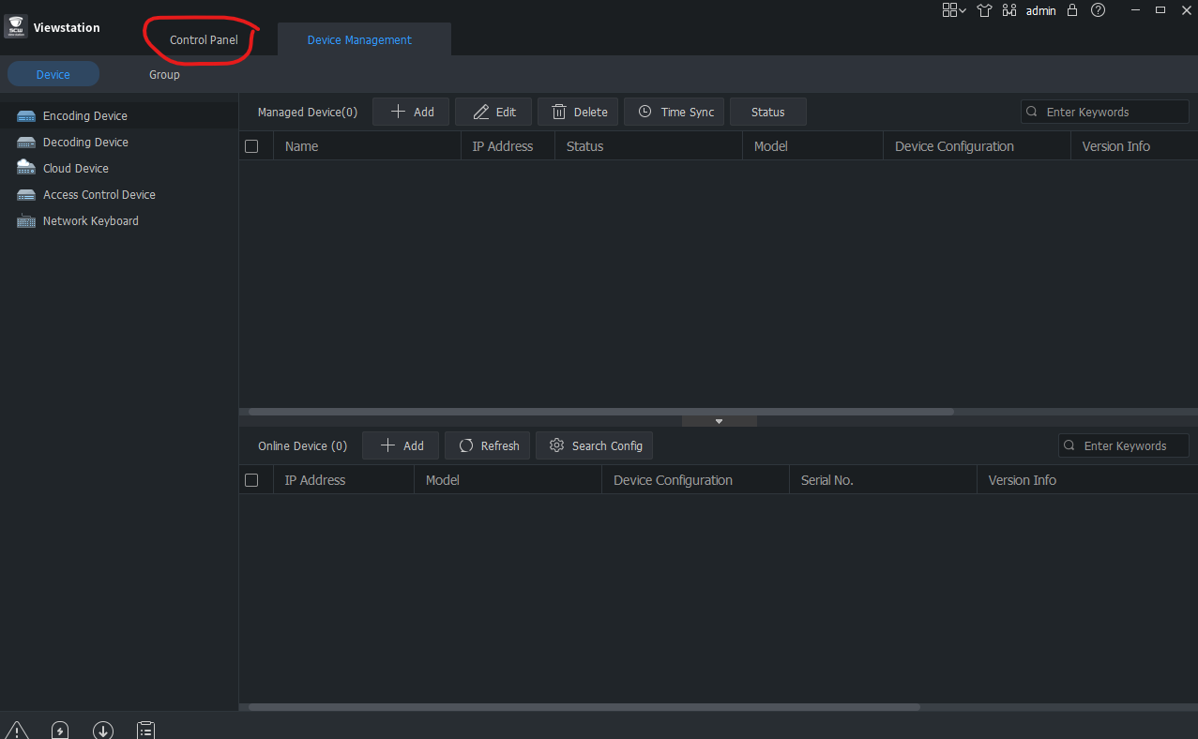The height and width of the screenshot is (739, 1198).
Task: Click Model header in Online Device table
Action: (x=508, y=480)
